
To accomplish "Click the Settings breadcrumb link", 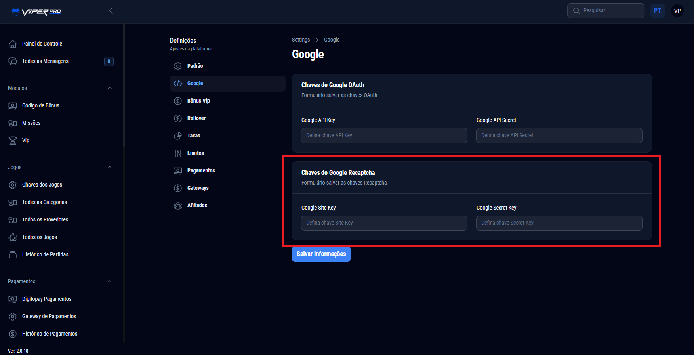I will pos(301,40).
